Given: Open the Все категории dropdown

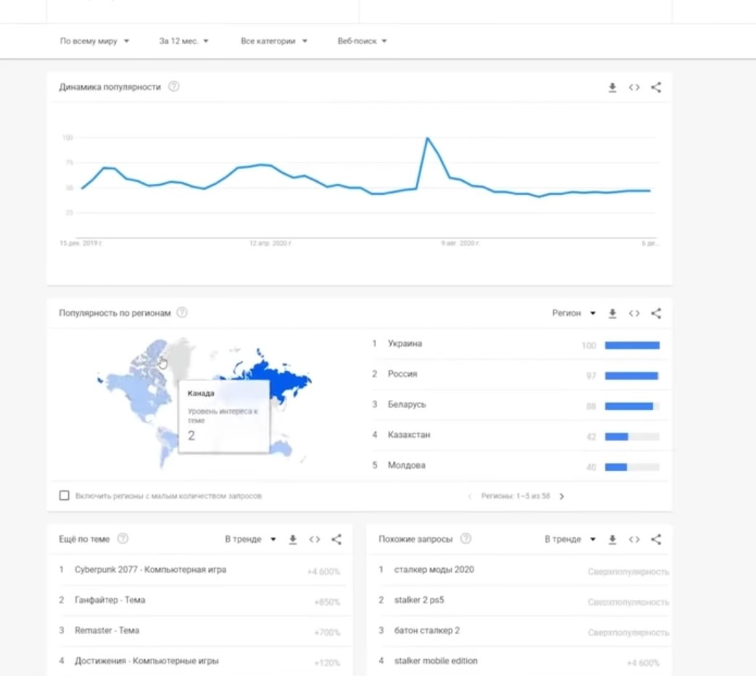Looking at the screenshot, I should tap(274, 41).
